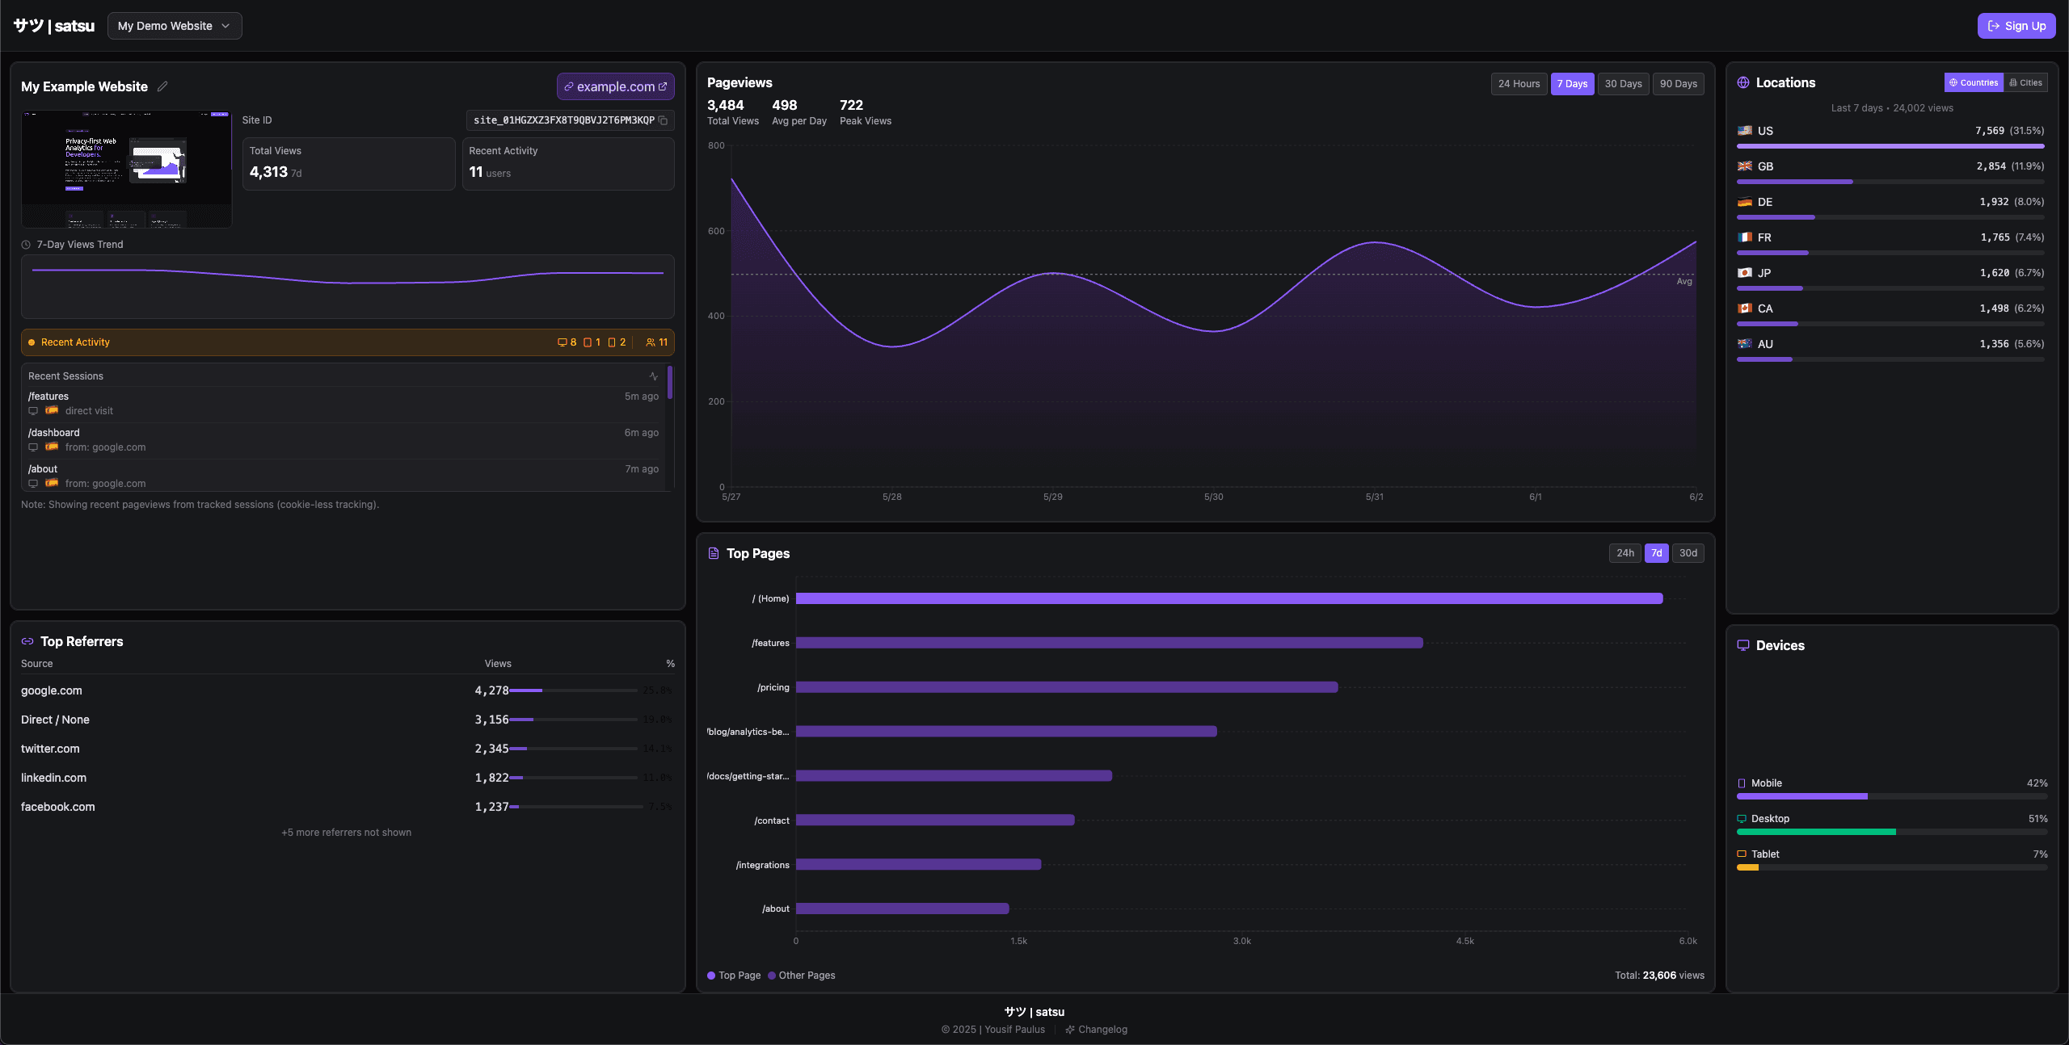
Task: Click the Desktop 51% green progress bar
Action: tap(1816, 832)
